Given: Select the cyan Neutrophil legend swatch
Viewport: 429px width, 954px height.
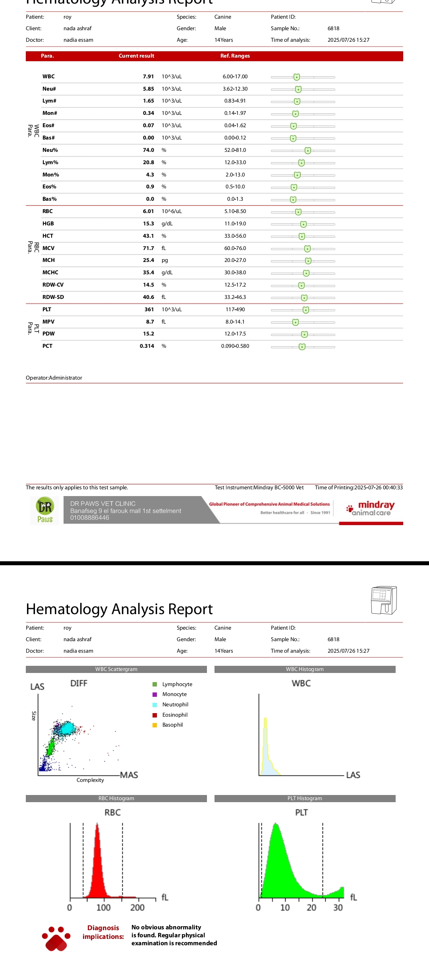Looking at the screenshot, I should click(155, 705).
